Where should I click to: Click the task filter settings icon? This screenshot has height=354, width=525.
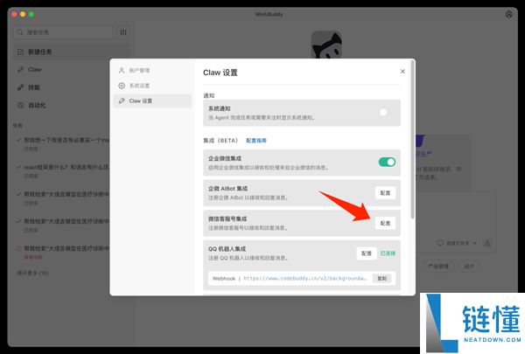[123, 32]
